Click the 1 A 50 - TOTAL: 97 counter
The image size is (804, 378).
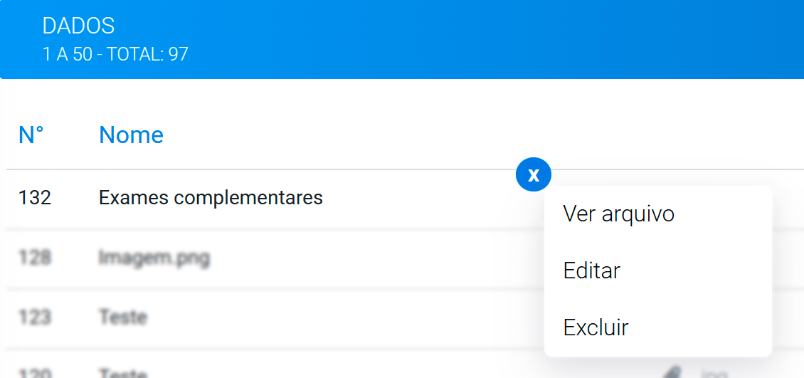(115, 54)
